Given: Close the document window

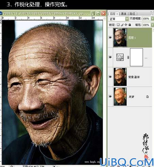Looking at the screenshot, I should click(103, 13).
